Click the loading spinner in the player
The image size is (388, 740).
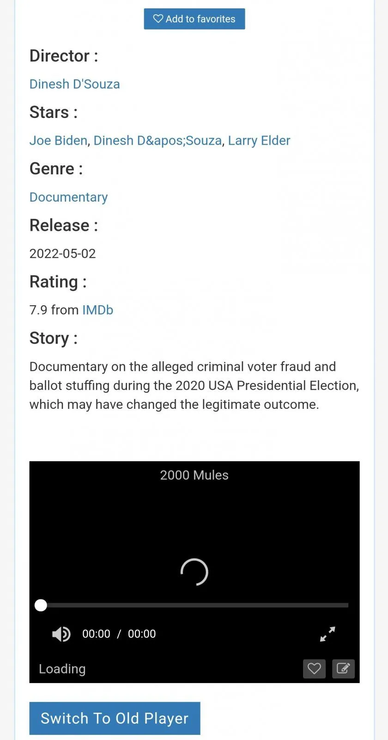coord(194,572)
